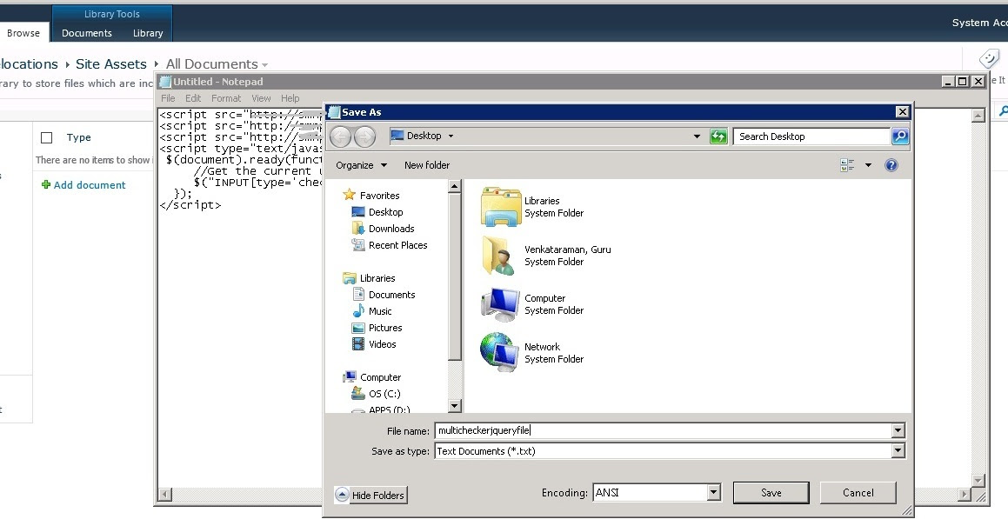This screenshot has width=1008, height=519.
Task: Switch to the Library ribbon tab
Action: coord(147,33)
